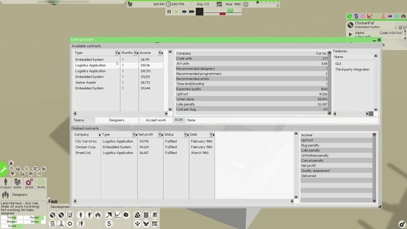Set game speed to triple fast-forward
This screenshot has height=229, width=407.
[192, 11]
